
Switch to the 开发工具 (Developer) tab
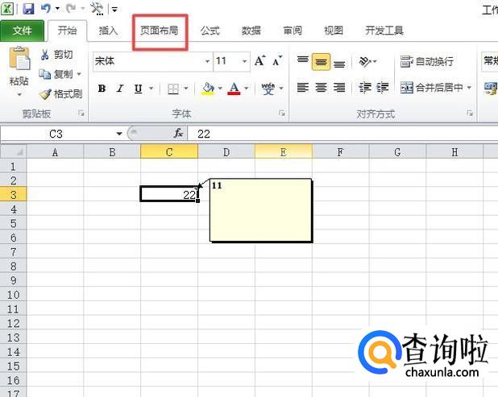[384, 31]
